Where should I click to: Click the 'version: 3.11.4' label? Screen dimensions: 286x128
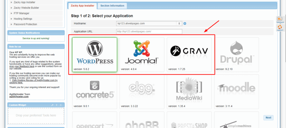click(224, 106)
